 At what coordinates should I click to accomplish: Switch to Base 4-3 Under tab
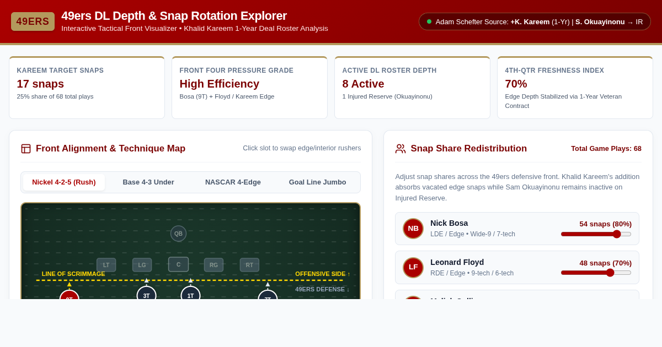[x=148, y=182]
